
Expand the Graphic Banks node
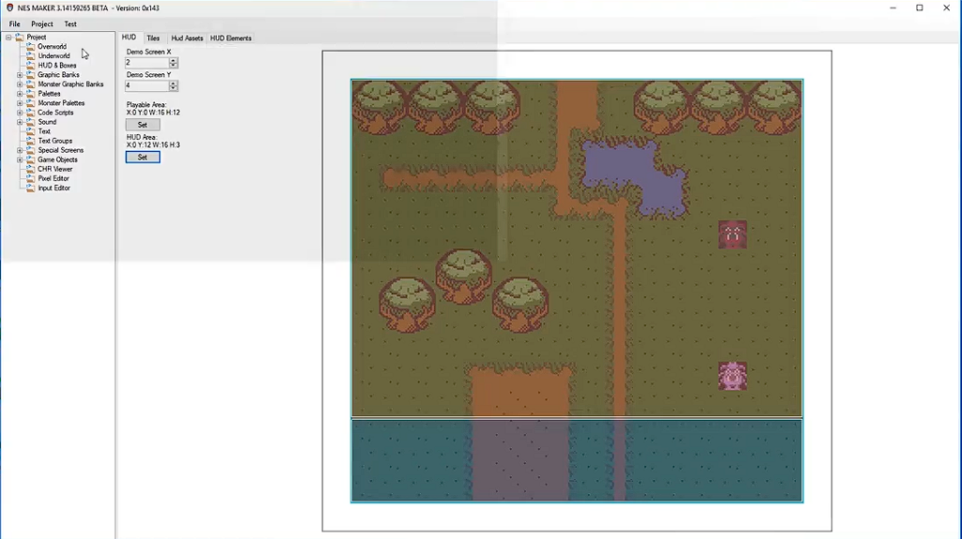coord(20,75)
